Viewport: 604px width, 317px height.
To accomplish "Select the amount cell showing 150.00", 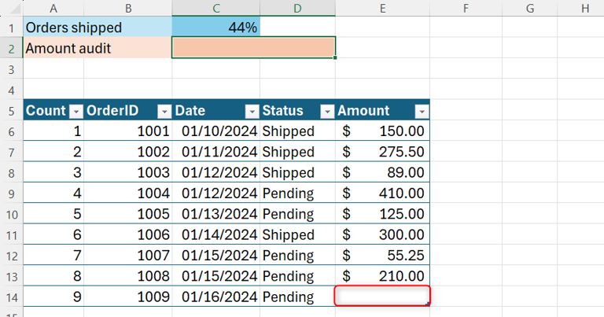I will pyautogui.click(x=382, y=131).
